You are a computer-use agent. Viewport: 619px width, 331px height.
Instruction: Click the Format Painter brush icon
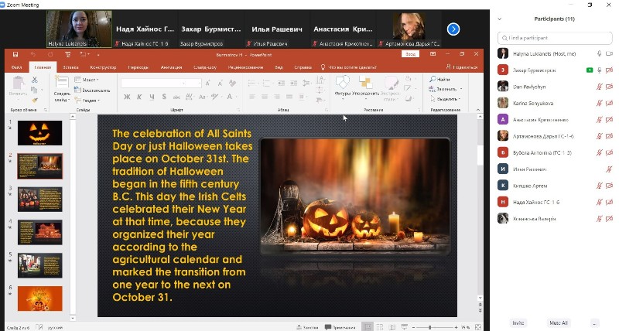34,101
